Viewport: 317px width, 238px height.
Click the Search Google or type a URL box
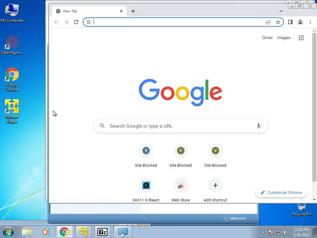click(x=180, y=126)
